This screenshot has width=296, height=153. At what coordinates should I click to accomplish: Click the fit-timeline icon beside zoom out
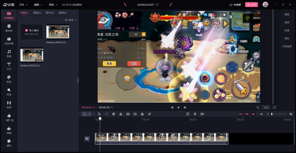(261, 114)
